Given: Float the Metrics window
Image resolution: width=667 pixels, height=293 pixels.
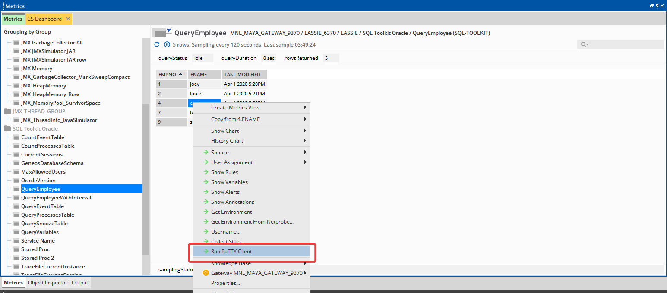Looking at the screenshot, I should pos(651,6).
